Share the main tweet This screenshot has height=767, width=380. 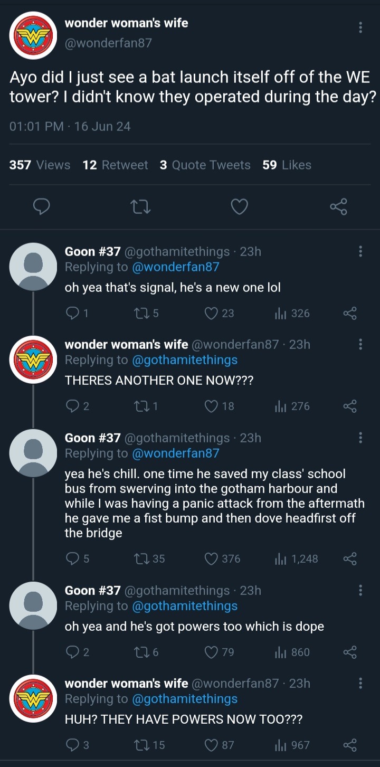click(x=338, y=207)
